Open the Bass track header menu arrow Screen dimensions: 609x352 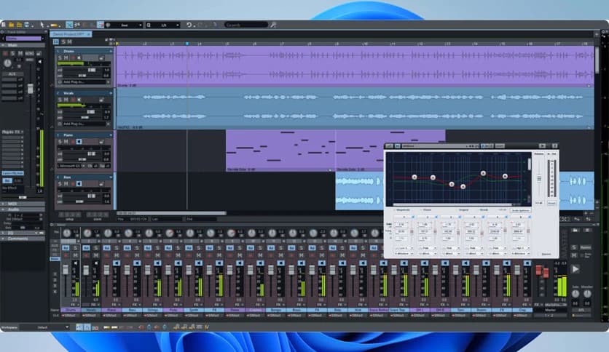click(111, 177)
